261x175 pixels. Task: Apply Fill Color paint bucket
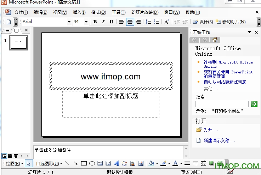point(151,163)
